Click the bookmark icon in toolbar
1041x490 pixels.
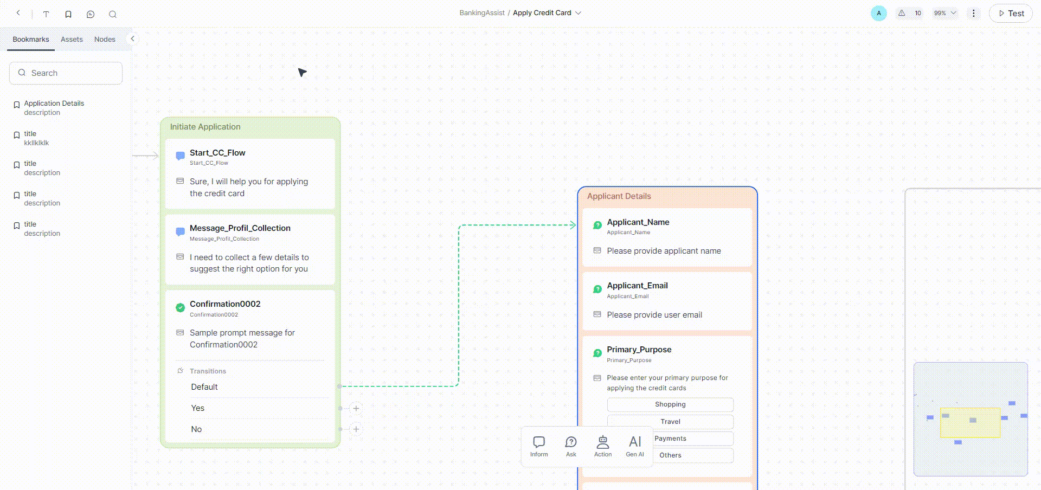coord(68,14)
